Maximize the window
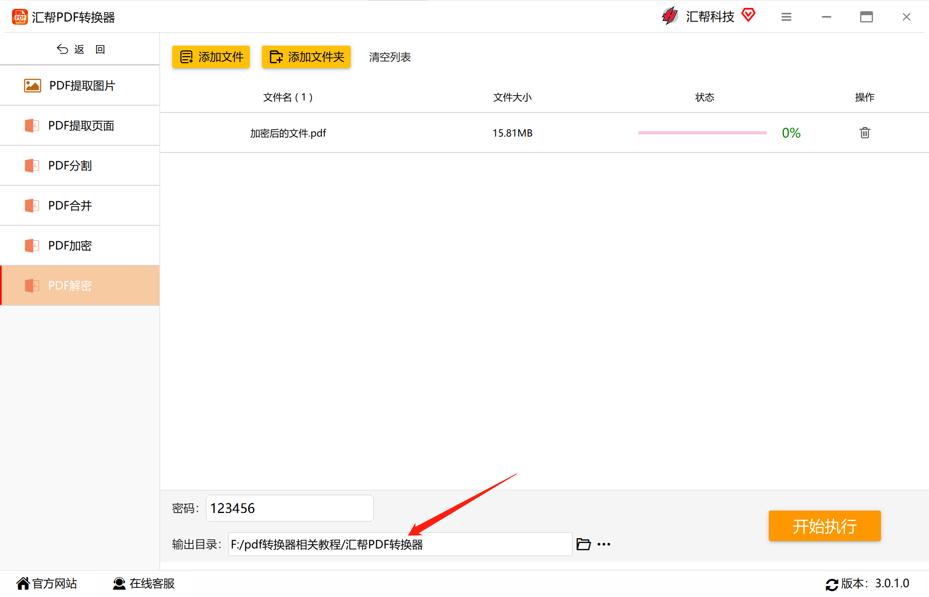 pyautogui.click(x=867, y=17)
